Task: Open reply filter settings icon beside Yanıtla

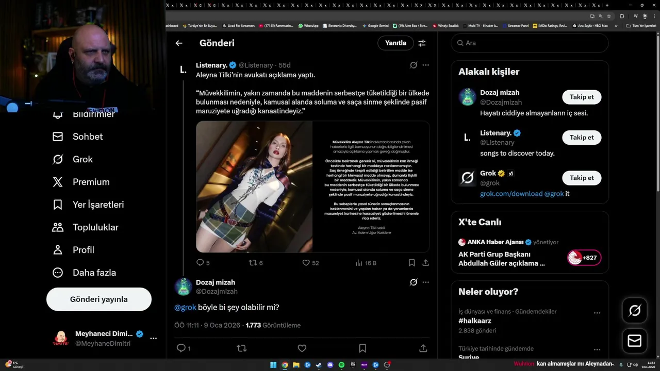Action: (422, 43)
